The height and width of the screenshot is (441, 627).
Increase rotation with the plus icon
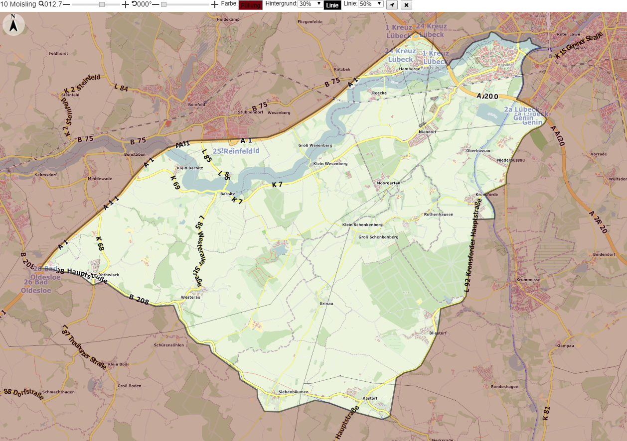click(x=215, y=4)
